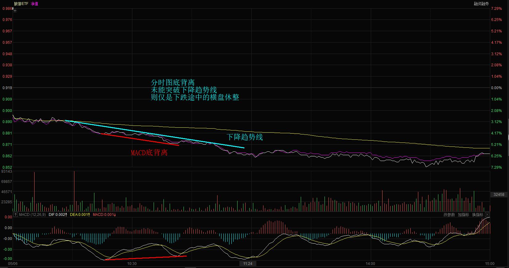Click the DEA:0.001 value readout
The width and height of the screenshot is (509, 268).
[80, 215]
